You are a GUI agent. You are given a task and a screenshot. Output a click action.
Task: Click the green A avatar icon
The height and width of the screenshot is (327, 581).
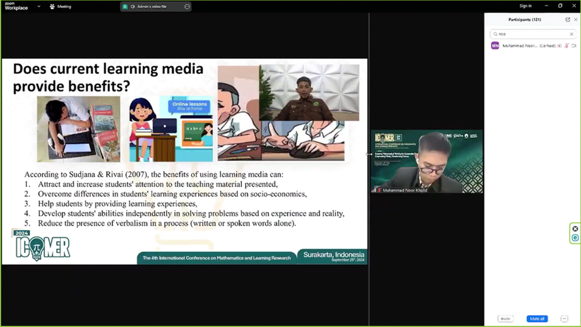coord(125,7)
